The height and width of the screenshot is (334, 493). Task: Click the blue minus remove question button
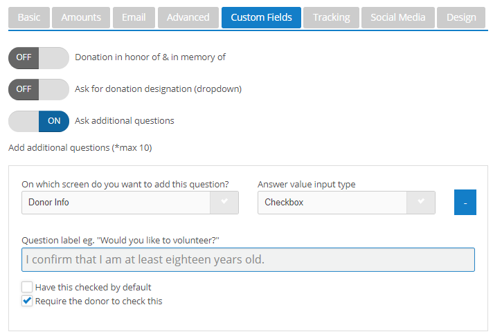coord(465,203)
